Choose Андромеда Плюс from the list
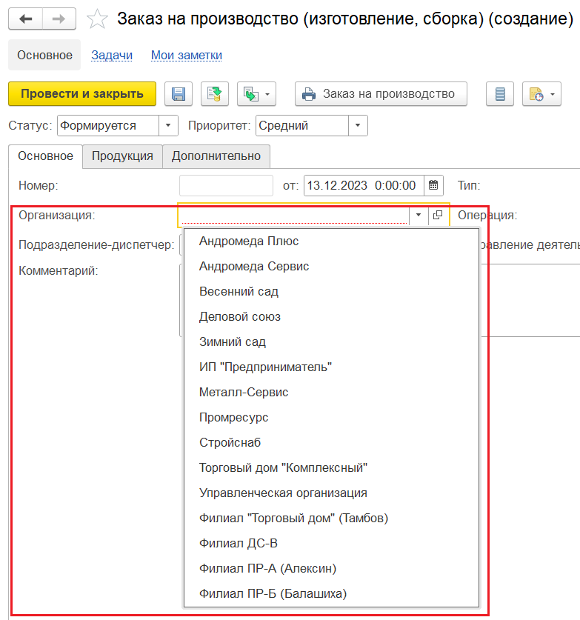This screenshot has width=580, height=620. click(x=331, y=241)
